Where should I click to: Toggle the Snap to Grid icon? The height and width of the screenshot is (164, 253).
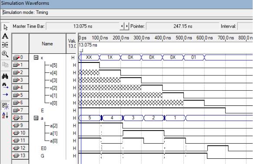5,106
